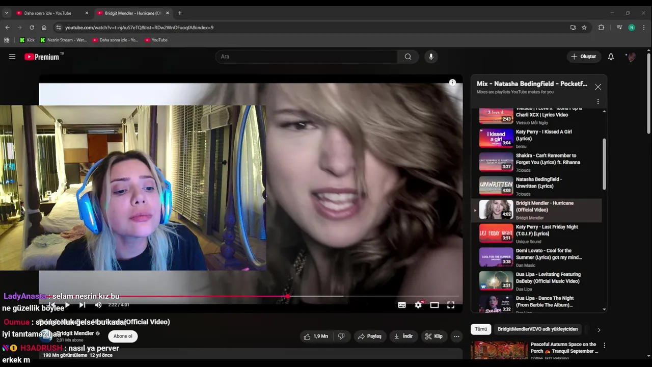Viewport: 652px width, 367px height.
Task: Select Tümü filter chip
Action: pos(481,329)
